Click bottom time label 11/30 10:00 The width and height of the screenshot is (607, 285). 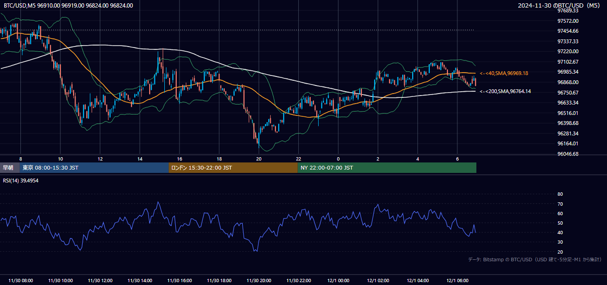[60, 281]
